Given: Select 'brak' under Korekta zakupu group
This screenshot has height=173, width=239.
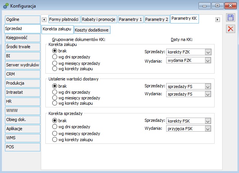Looking at the screenshot, I should (x=59, y=51).
